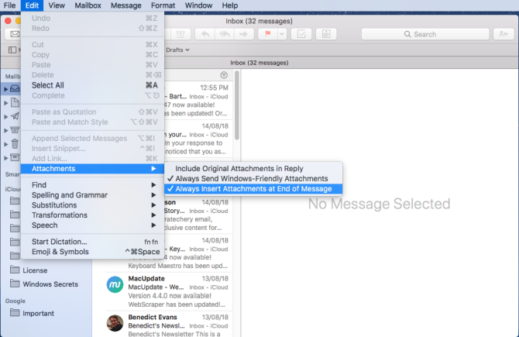Open the File menu
Image resolution: width=519 pixels, height=337 pixels.
point(9,5)
